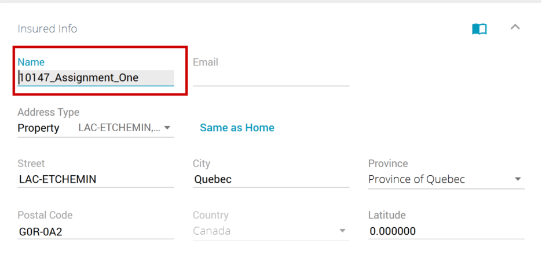The width and height of the screenshot is (542, 259).
Task: Click the Address Type label
Action: click(x=48, y=112)
